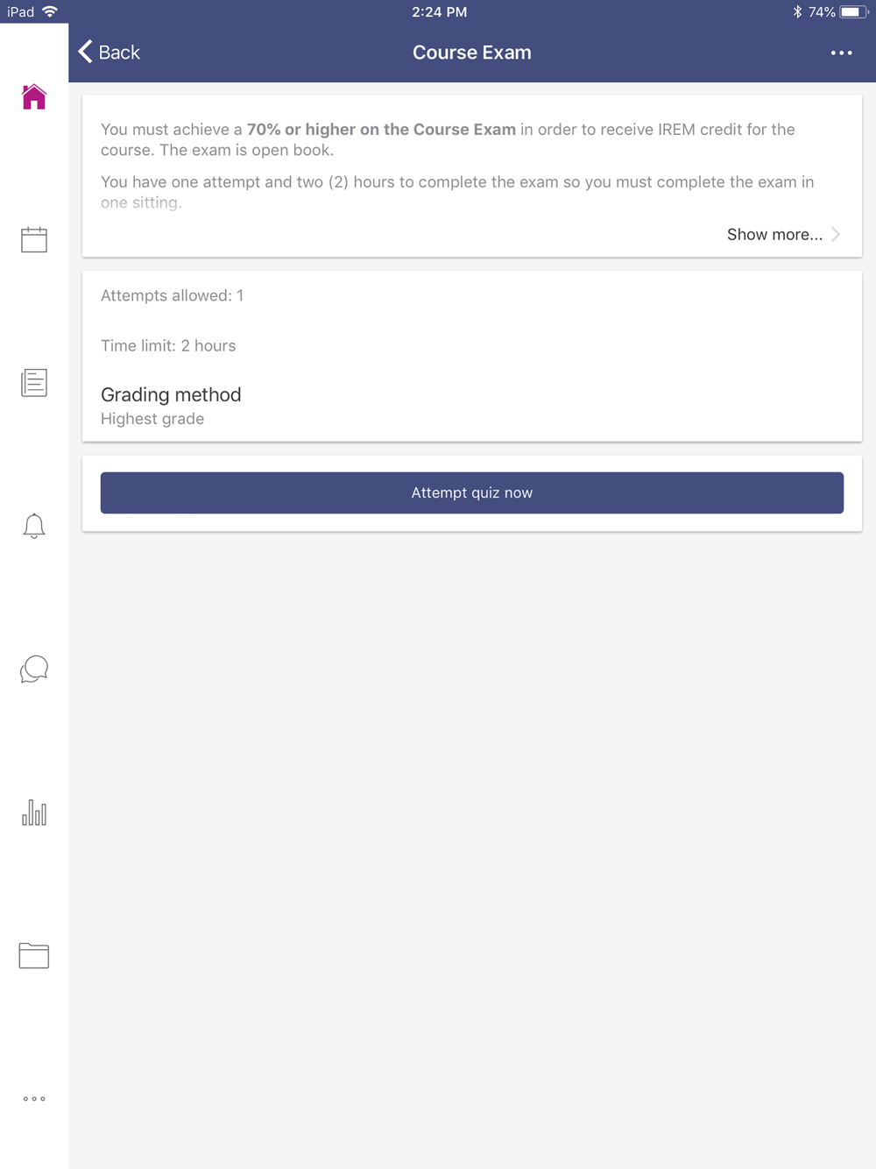Open the grades bar chart icon
This screenshot has height=1169, width=876.
coord(34,812)
